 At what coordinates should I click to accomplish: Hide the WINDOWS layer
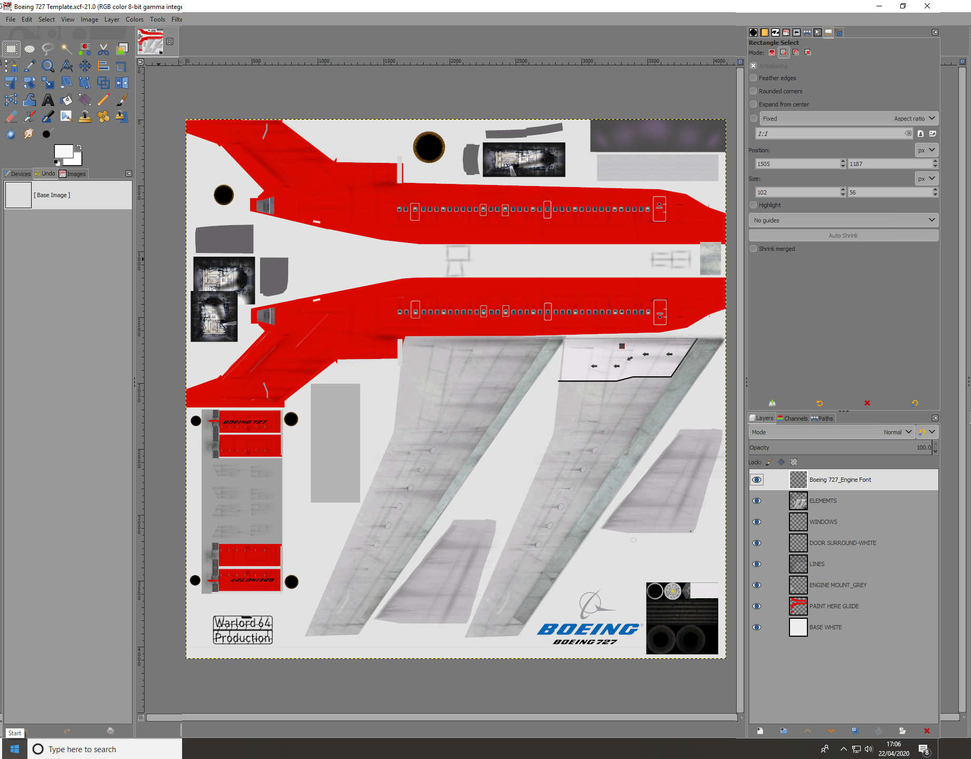757,522
